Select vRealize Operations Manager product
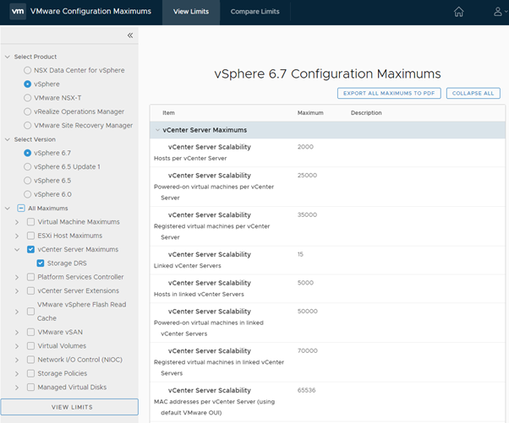Screen dimensions: 509x423 point(28,111)
